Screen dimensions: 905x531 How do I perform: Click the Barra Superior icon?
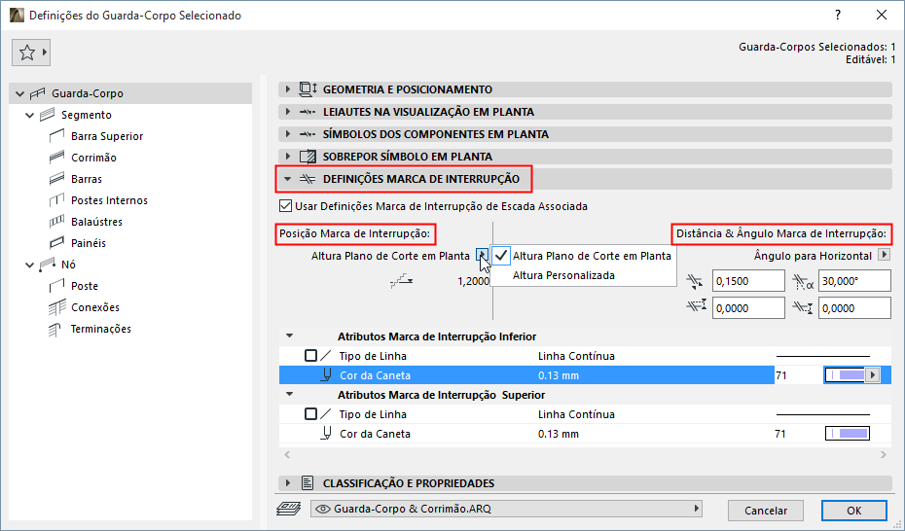pyautogui.click(x=56, y=136)
